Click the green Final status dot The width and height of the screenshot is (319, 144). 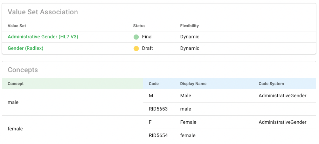136,37
